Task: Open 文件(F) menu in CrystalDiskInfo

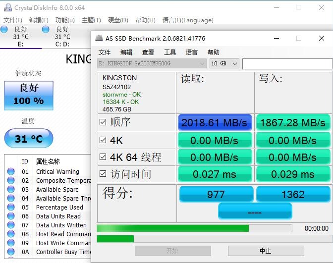Action: pos(13,20)
